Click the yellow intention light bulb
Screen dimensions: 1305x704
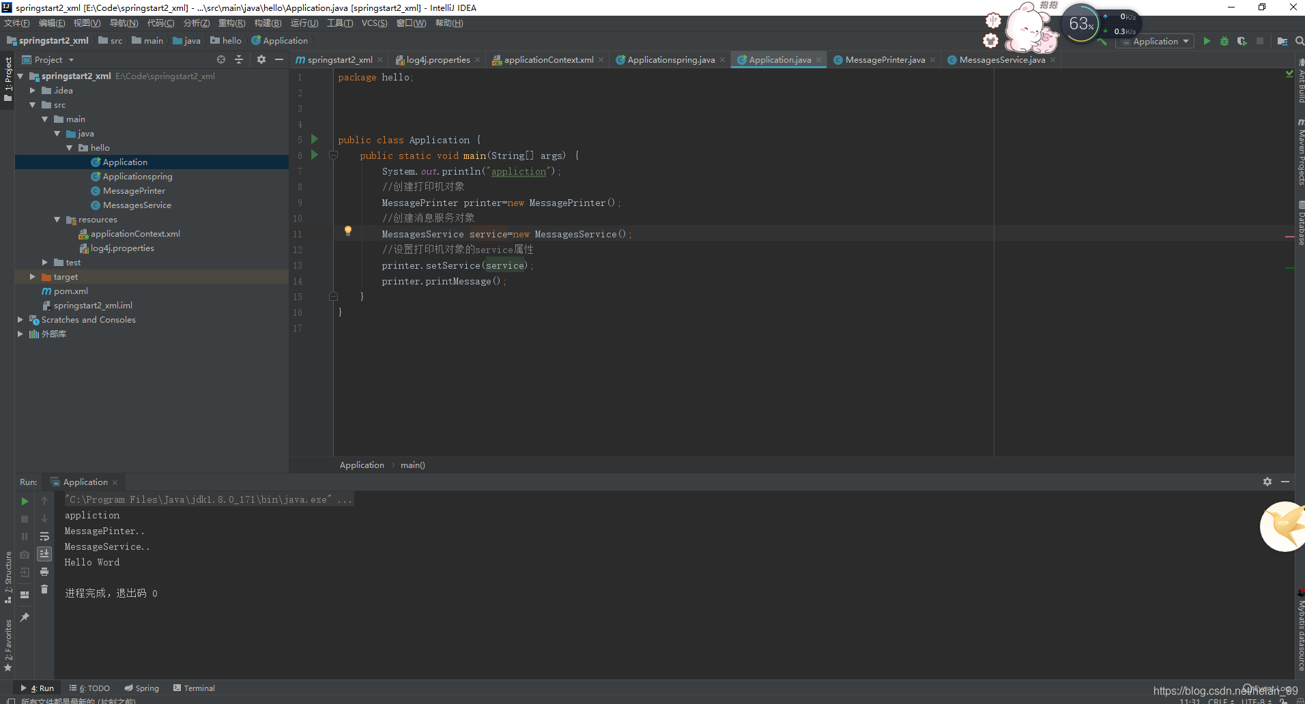tap(348, 231)
